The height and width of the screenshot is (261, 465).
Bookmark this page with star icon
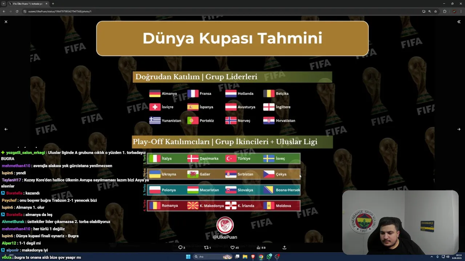435,11
